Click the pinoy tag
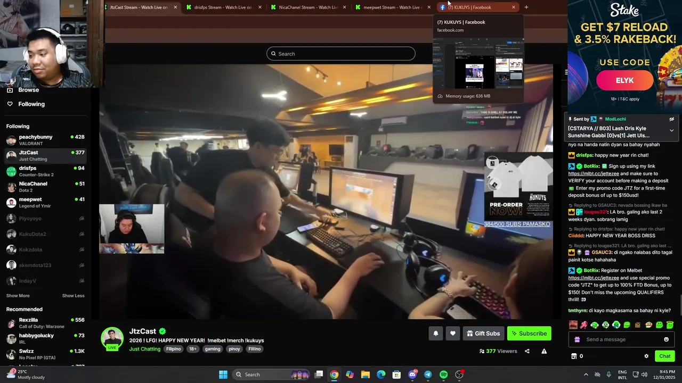682x383 pixels. 234,349
